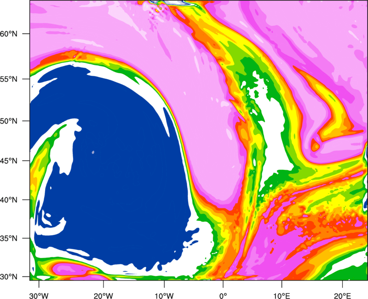Click the 55°N latitude label
368x299 pixels.
[9, 79]
